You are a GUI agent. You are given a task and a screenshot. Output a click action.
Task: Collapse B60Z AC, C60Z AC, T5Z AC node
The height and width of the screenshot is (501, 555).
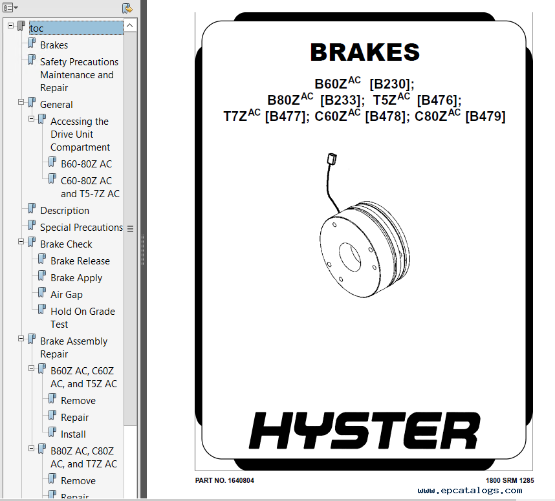31,368
